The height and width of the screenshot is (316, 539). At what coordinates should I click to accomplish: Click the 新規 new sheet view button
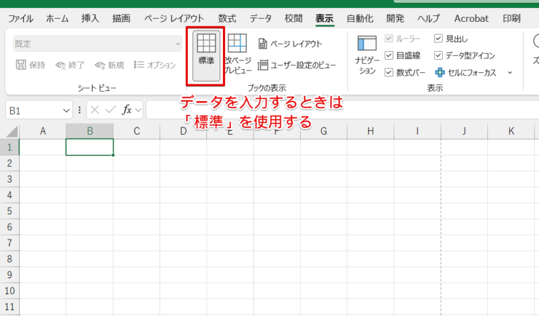coord(110,65)
